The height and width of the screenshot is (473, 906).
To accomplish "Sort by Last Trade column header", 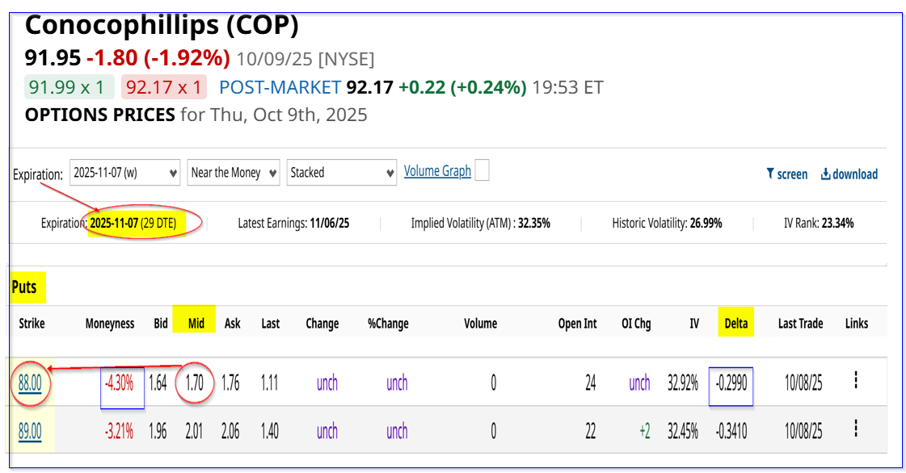I will pos(800,324).
